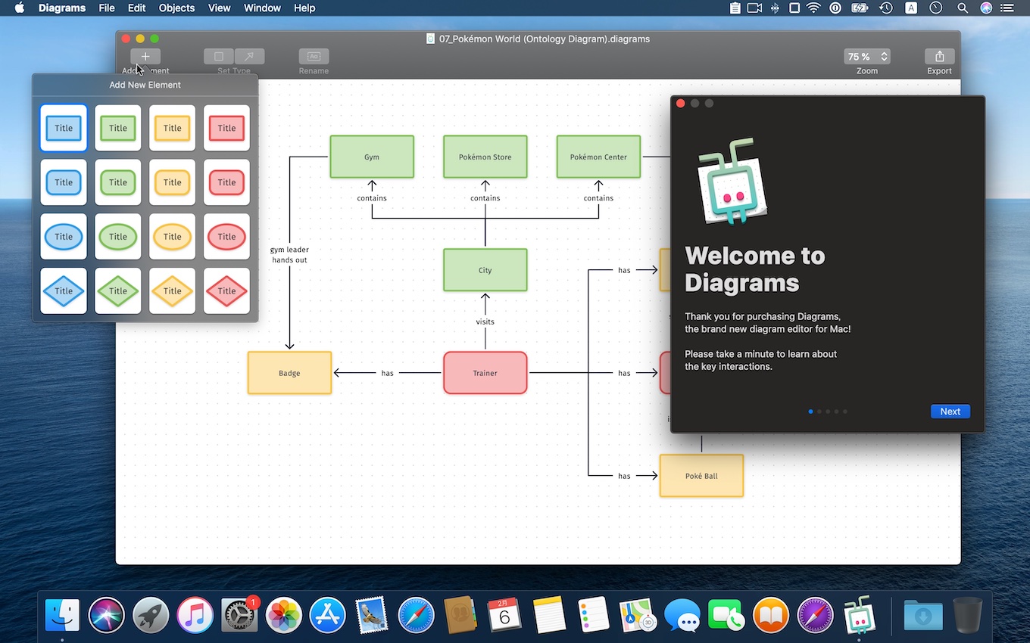Open Launchpad from the Dock
Image resolution: width=1030 pixels, height=643 pixels.
151,616
